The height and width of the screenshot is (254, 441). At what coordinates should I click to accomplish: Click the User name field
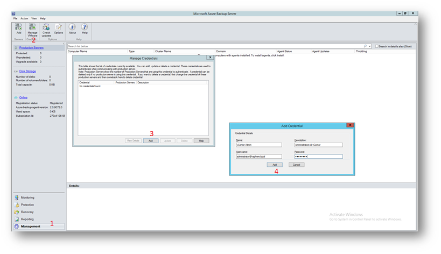259,157
